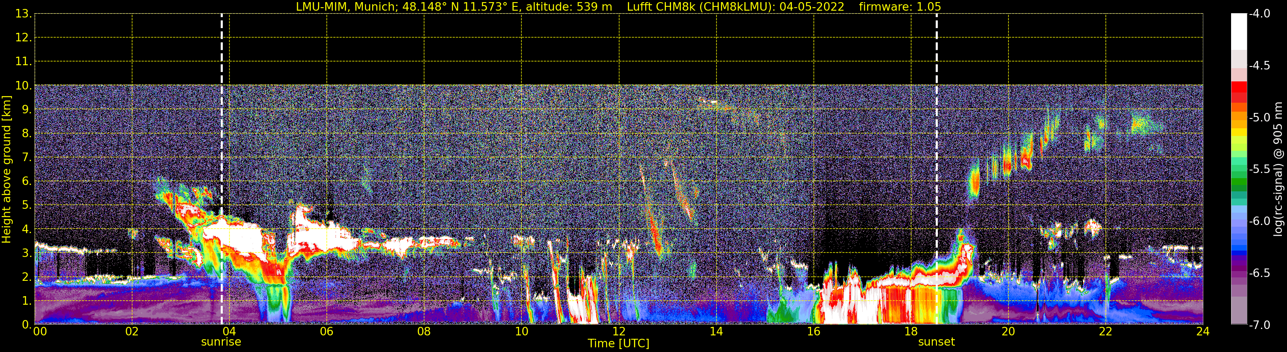Viewport: 1287px width, 352px height.
Task: Click the 'firmware: 1.05' text
Action: [900, 6]
